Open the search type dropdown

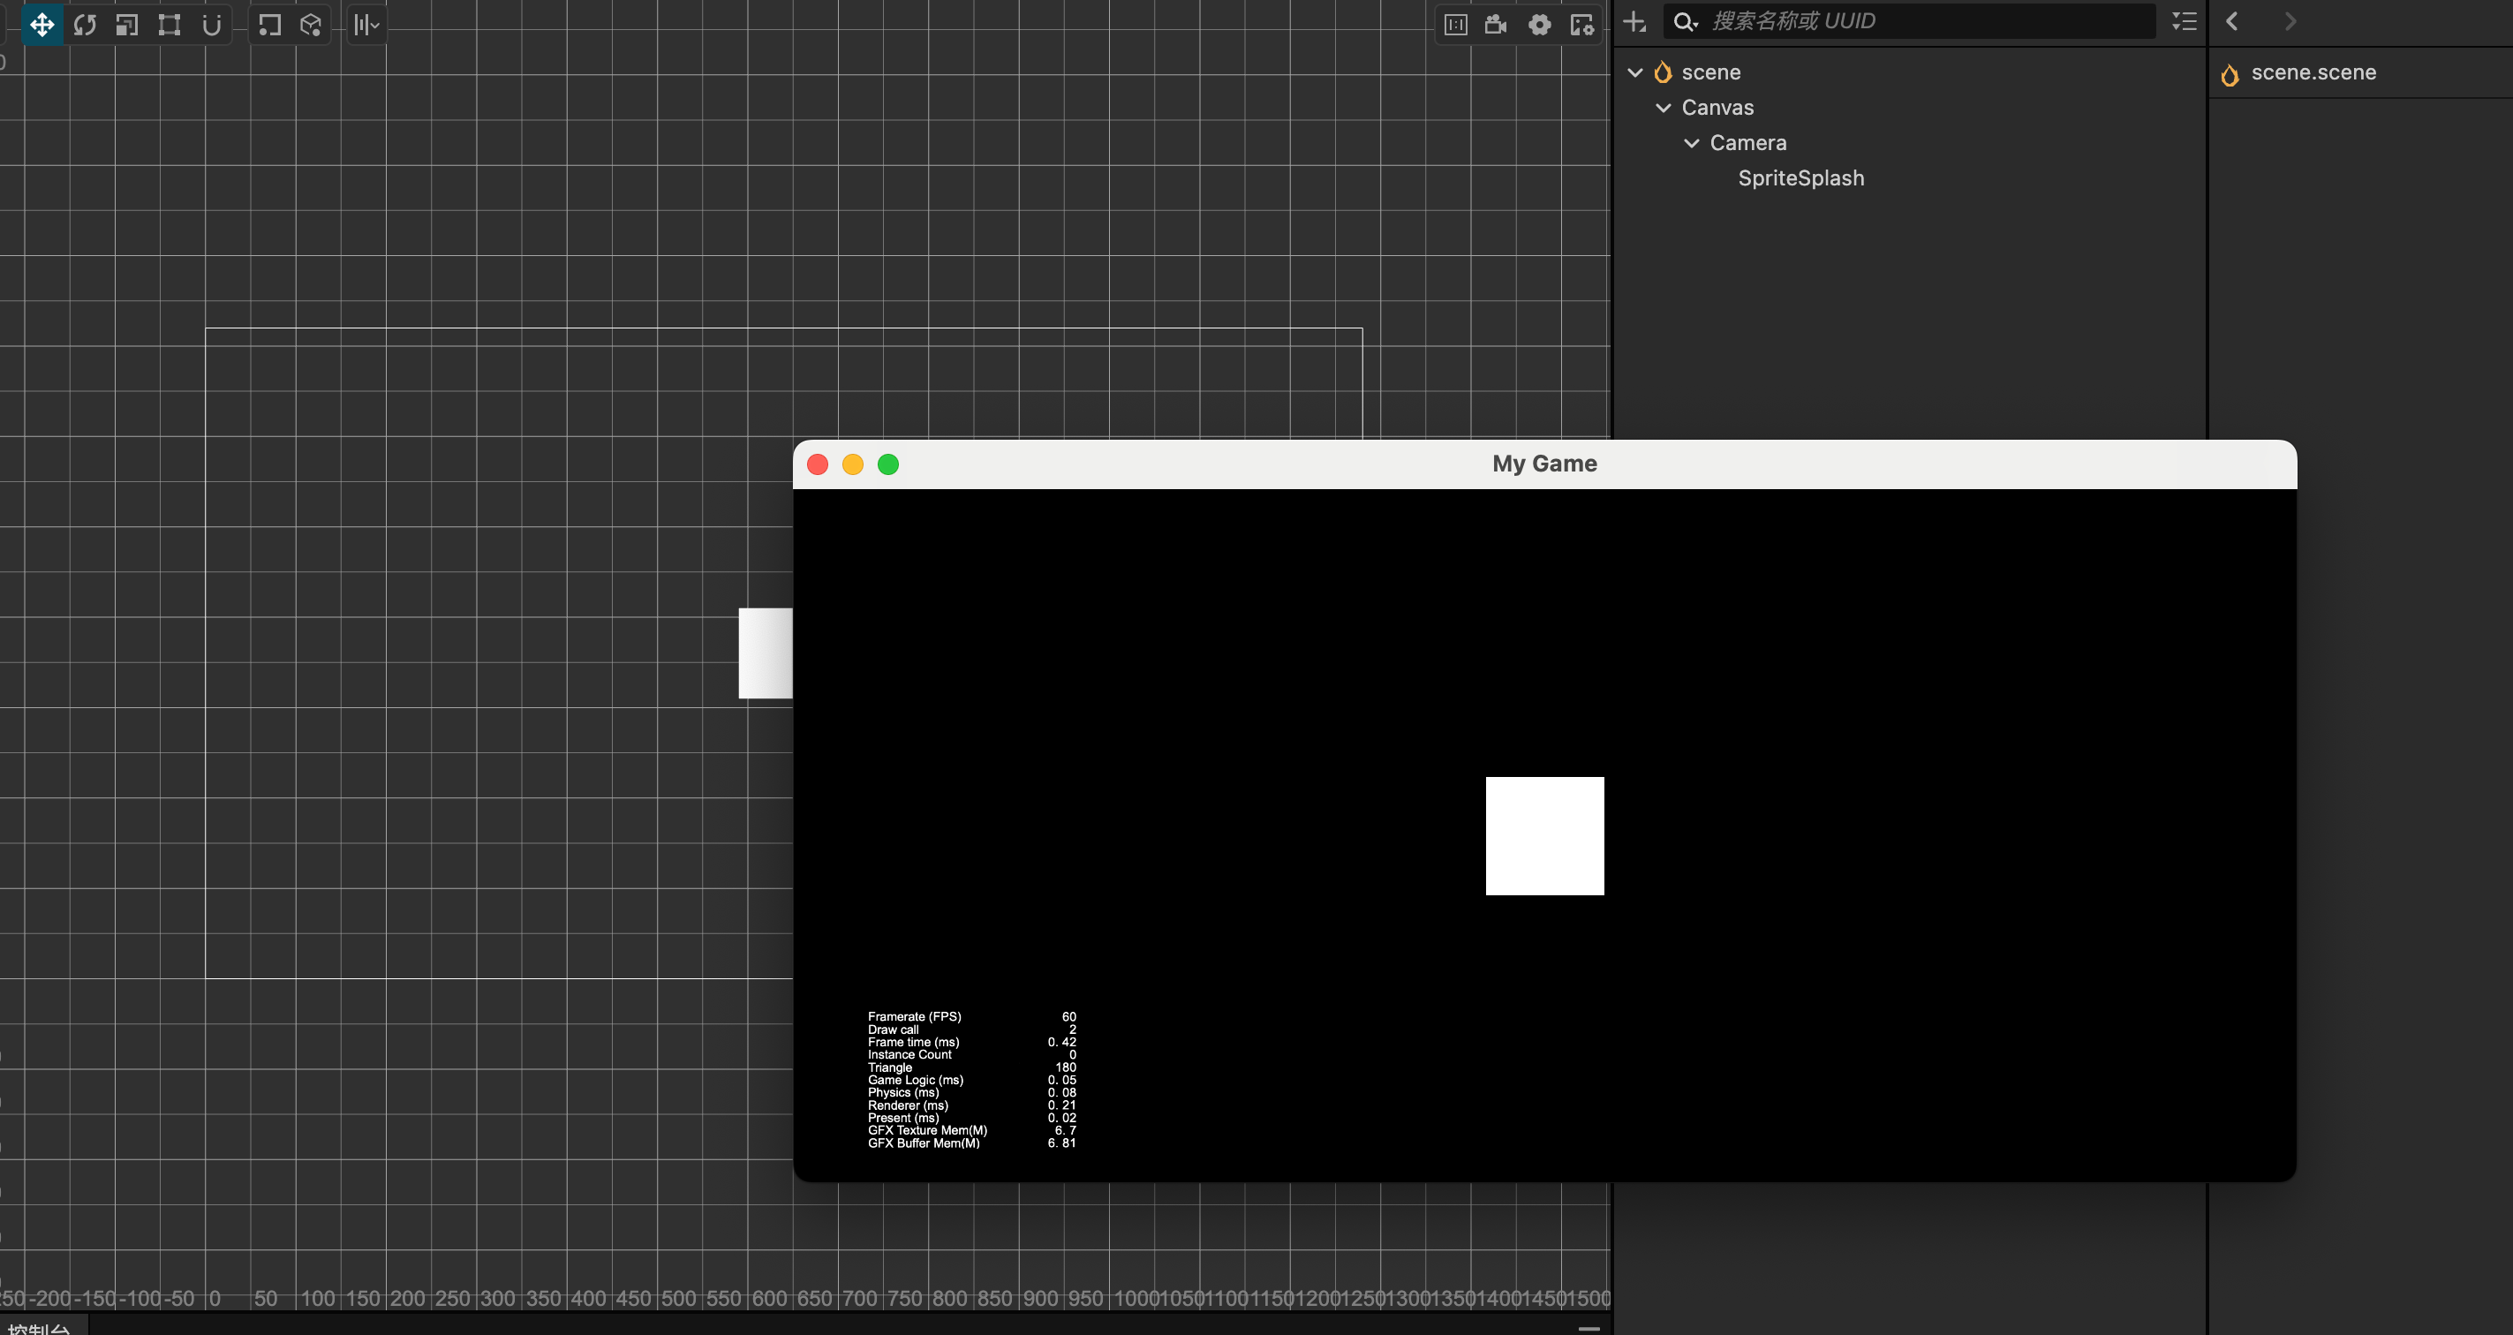coord(1686,21)
